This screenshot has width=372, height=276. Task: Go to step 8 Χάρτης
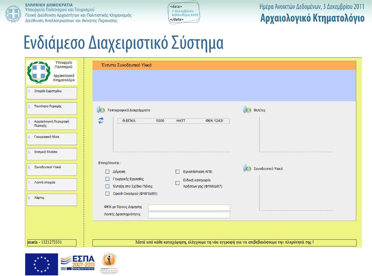pos(52,200)
